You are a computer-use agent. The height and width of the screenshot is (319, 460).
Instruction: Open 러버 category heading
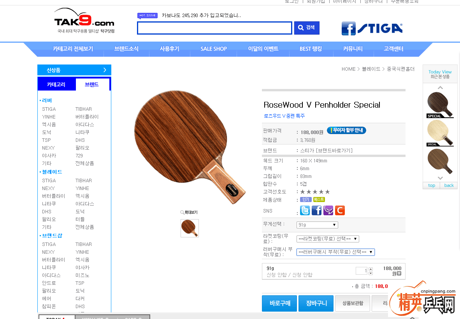pos(47,101)
